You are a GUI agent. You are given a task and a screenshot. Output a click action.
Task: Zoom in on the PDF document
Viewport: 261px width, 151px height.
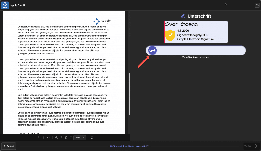(56, 138)
